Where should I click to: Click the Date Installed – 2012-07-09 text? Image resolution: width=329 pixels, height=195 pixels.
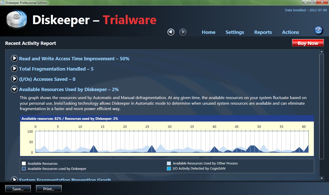click(x=306, y=10)
